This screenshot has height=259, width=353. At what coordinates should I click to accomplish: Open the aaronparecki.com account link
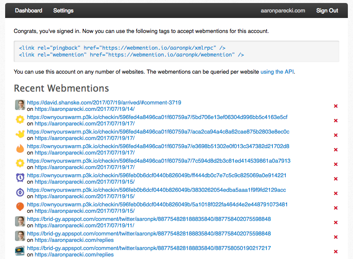pyautogui.click(x=283, y=11)
